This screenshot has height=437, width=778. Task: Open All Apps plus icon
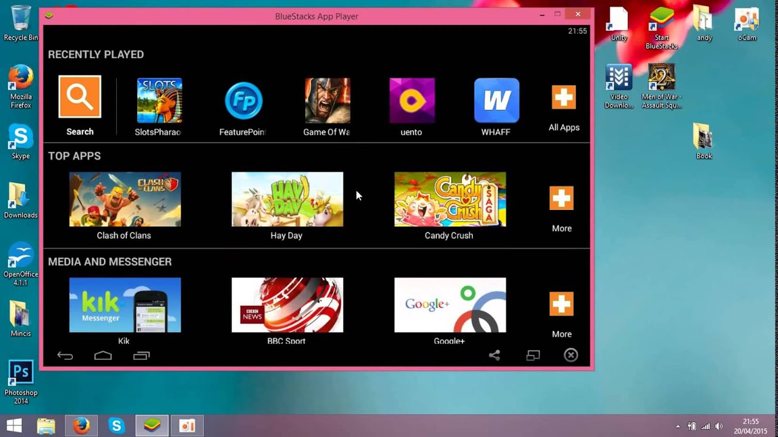tap(563, 97)
